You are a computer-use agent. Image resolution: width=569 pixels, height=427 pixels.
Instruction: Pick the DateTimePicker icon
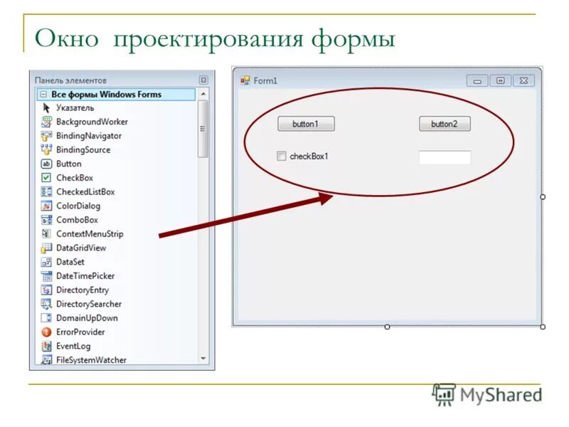pyautogui.click(x=46, y=276)
